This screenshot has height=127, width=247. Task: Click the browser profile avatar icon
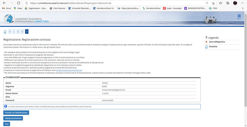pos(235,3)
